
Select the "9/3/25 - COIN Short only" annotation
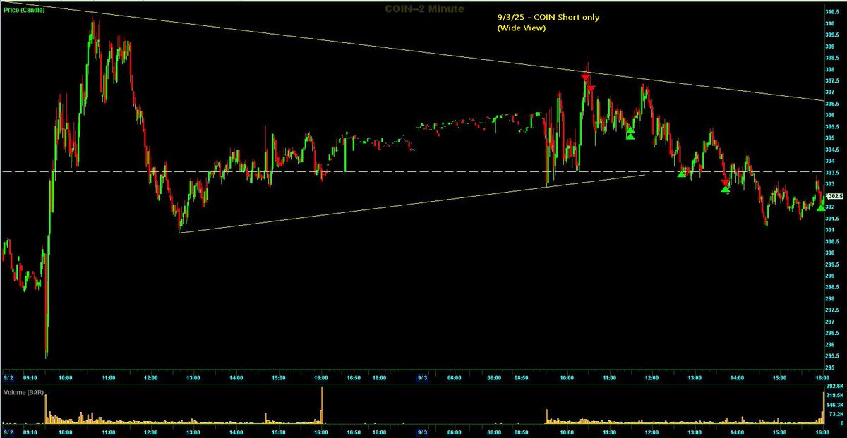point(548,17)
